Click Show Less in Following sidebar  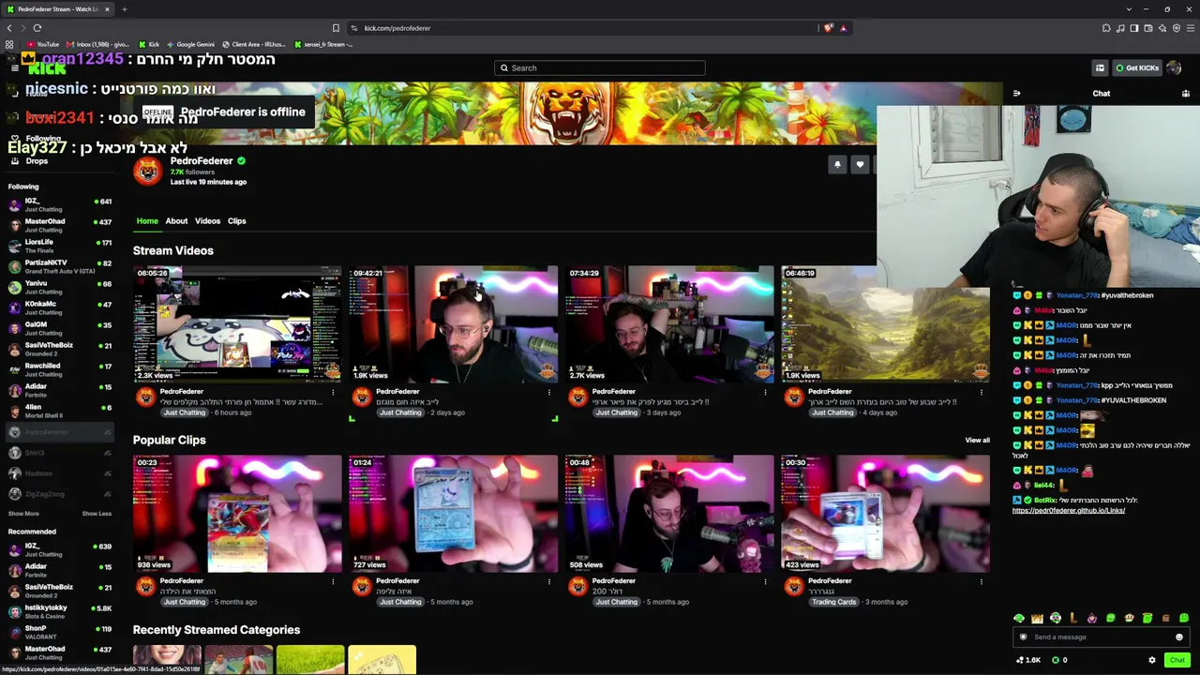(x=97, y=514)
